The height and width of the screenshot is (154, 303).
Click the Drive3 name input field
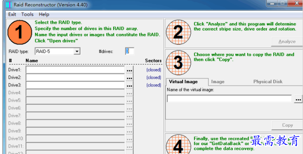coord(75,85)
